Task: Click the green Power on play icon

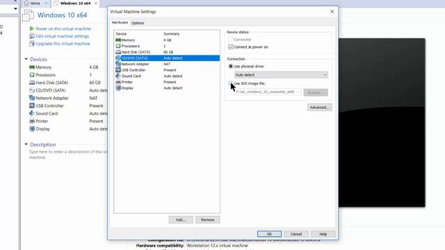Action: [32, 28]
